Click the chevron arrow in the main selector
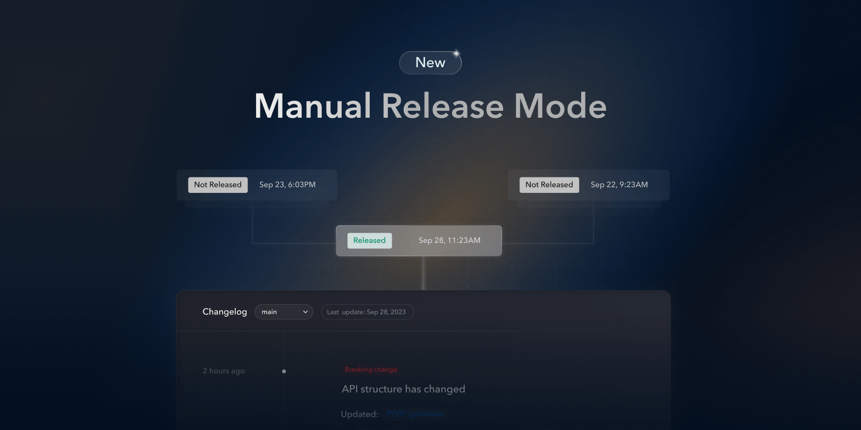 click(305, 312)
